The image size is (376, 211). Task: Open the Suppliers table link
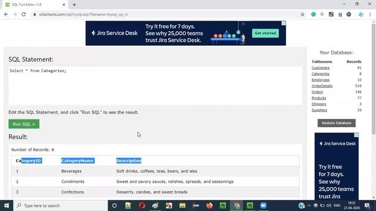tap(319, 110)
